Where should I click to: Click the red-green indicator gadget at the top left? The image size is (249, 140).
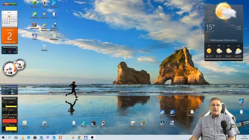point(10,4)
